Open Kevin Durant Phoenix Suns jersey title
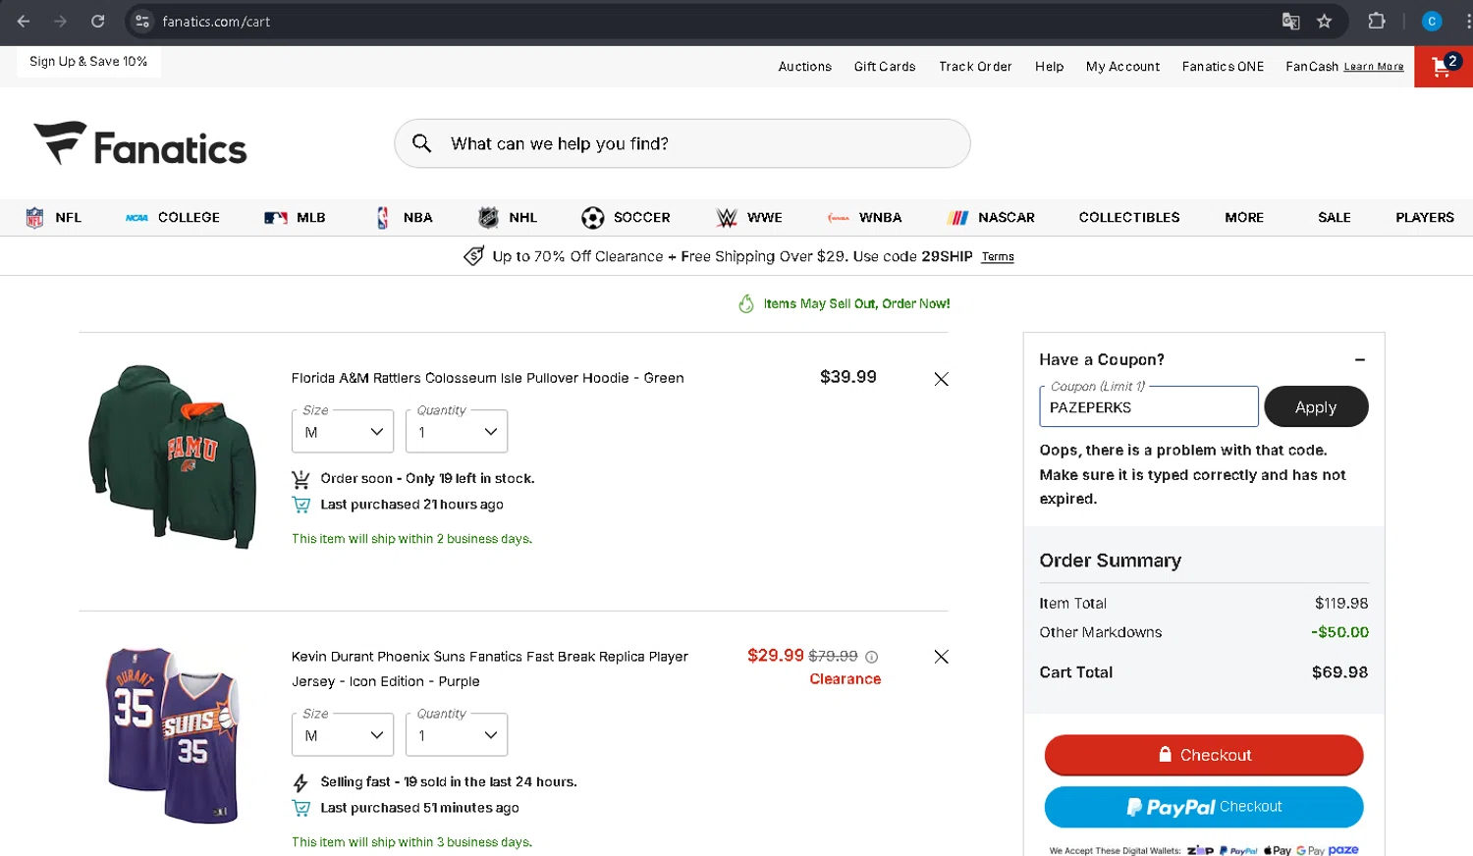Image resolution: width=1473 pixels, height=856 pixels. click(489, 669)
